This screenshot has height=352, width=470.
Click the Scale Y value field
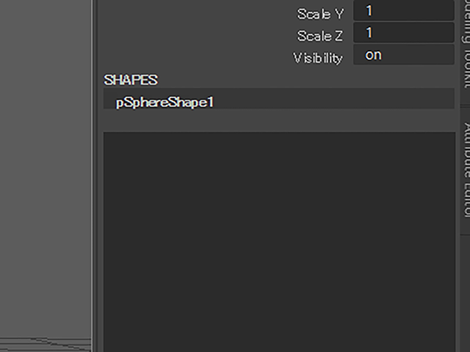404,11
